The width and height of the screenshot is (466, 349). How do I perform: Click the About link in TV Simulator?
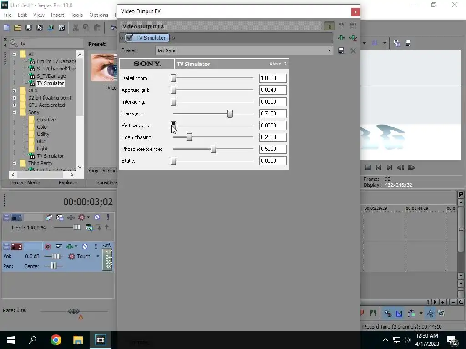point(275,64)
